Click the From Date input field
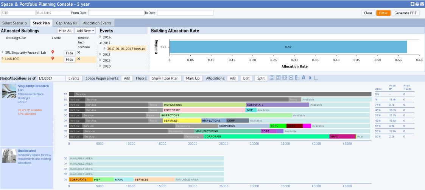425x190 pixels. point(116,13)
